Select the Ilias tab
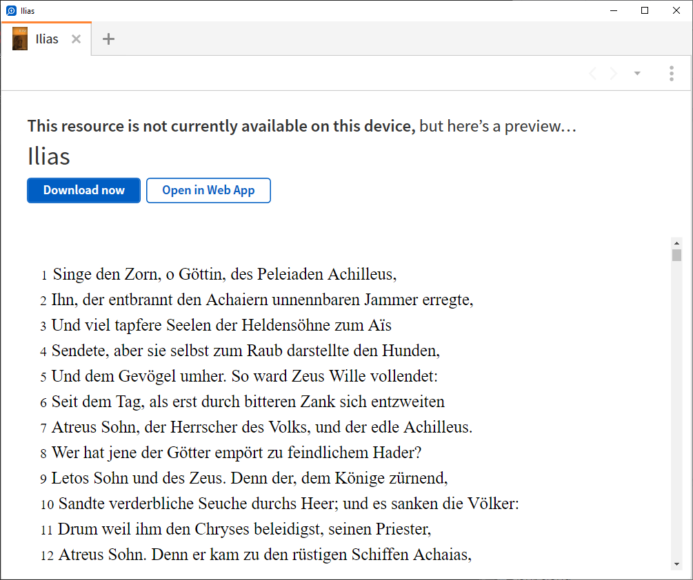The image size is (693, 580). click(x=46, y=39)
